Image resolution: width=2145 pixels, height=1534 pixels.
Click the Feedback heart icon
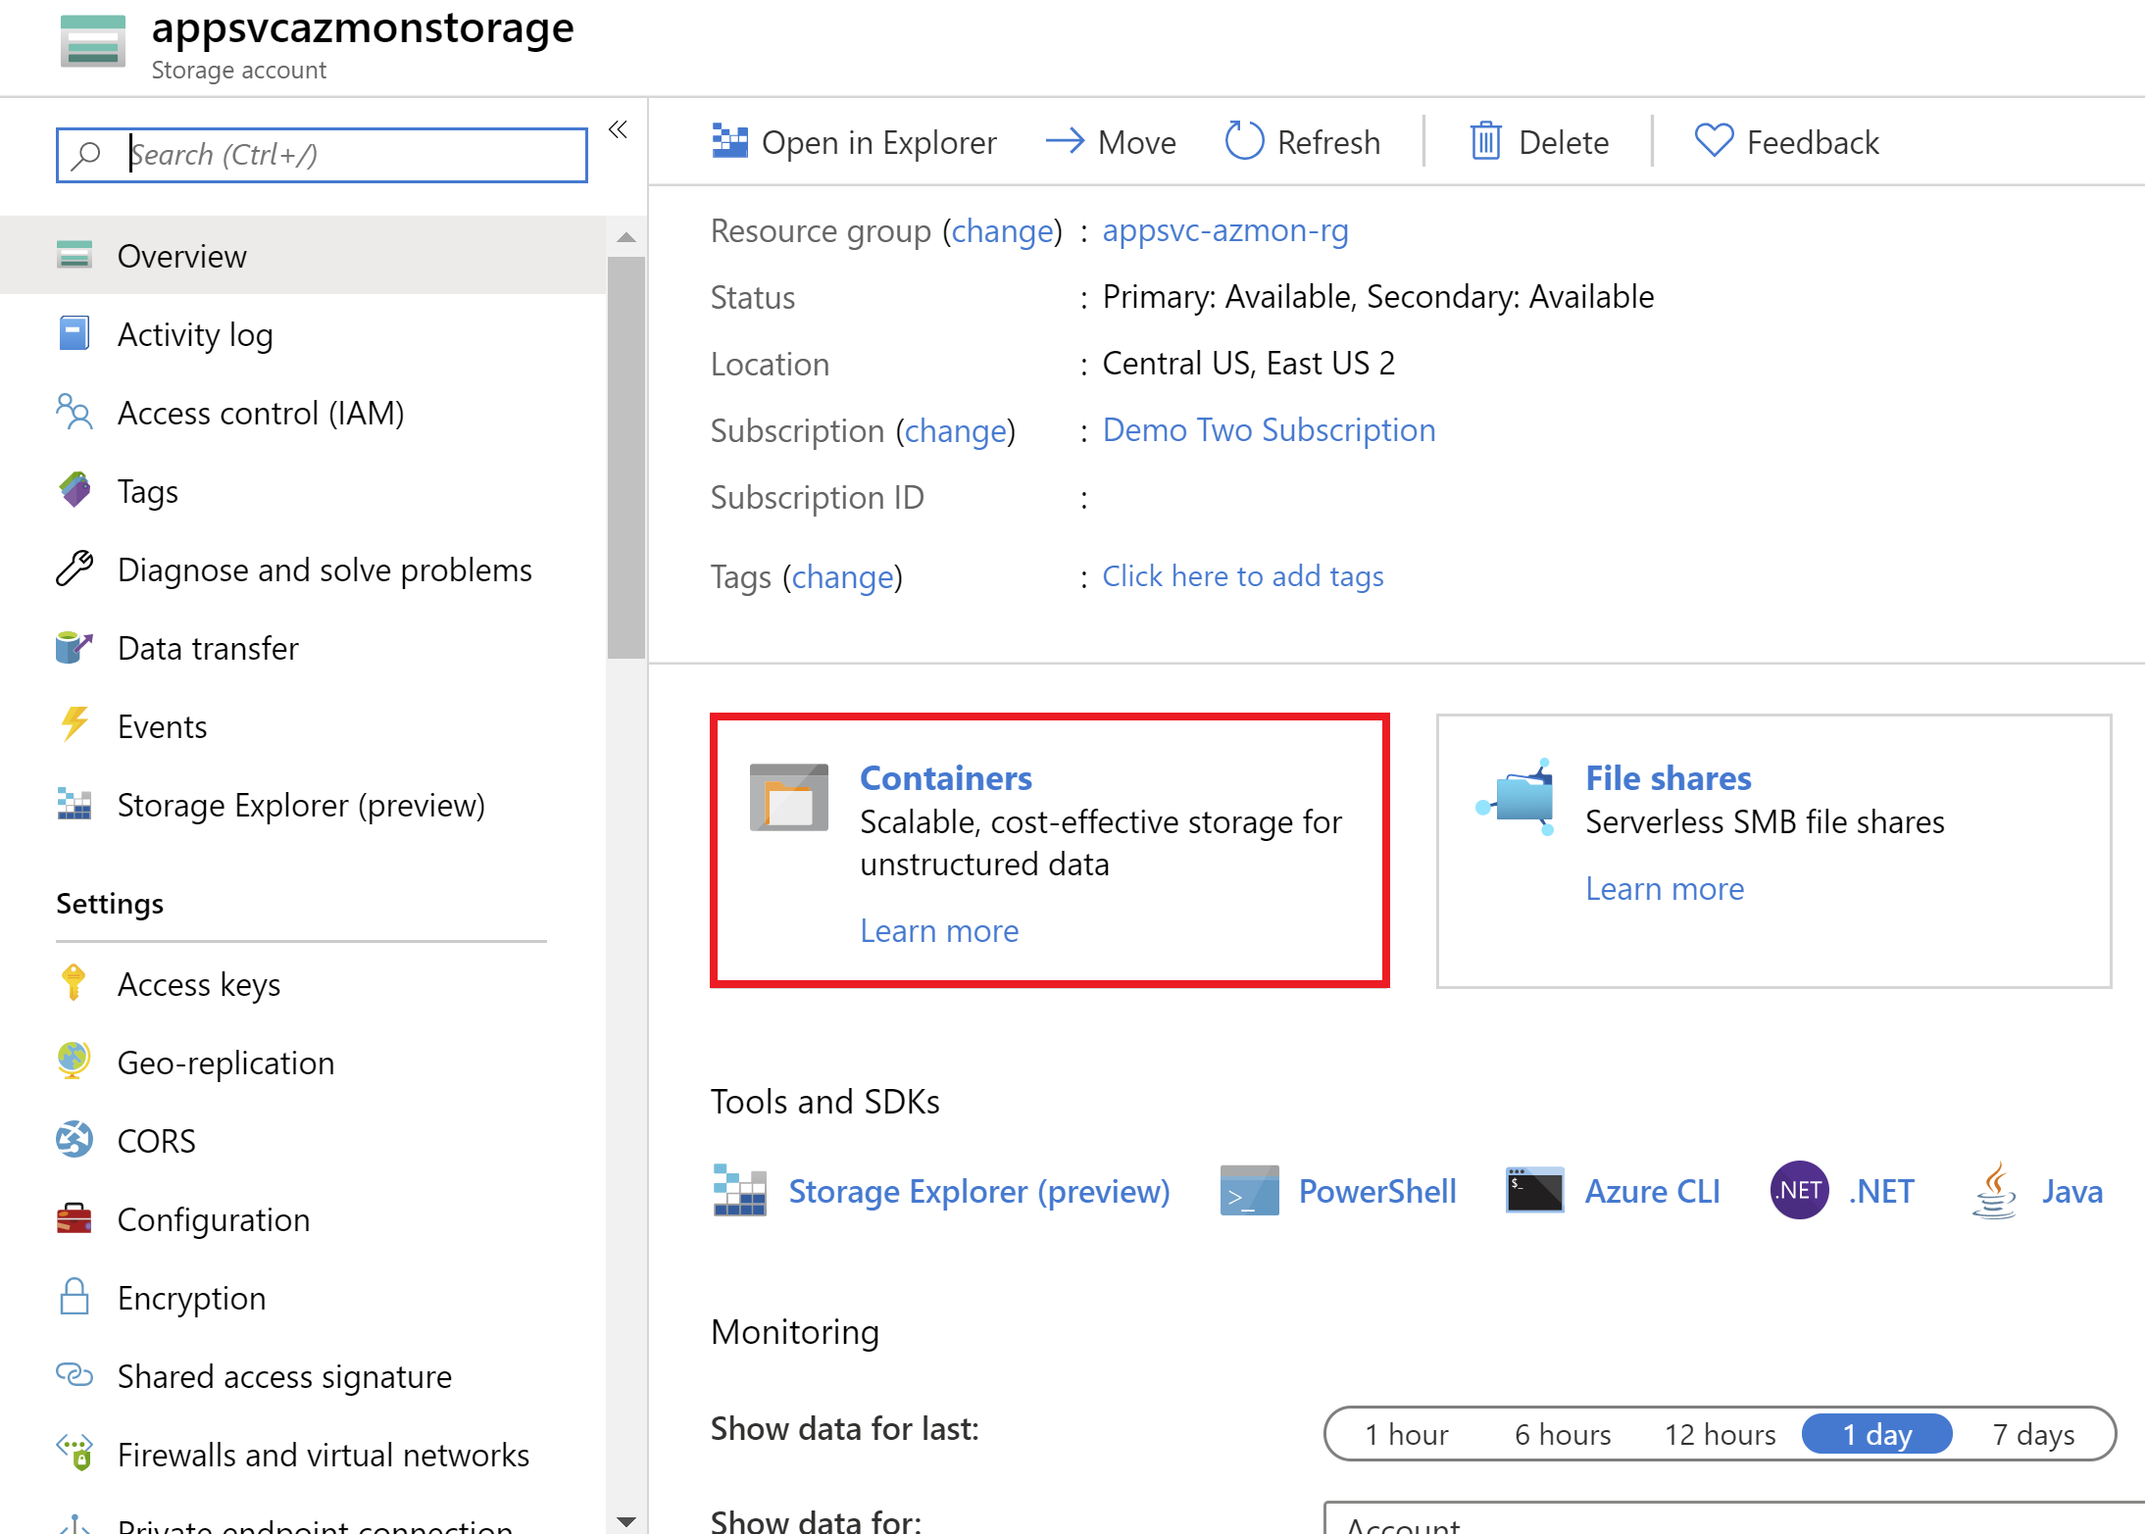pyautogui.click(x=1713, y=141)
